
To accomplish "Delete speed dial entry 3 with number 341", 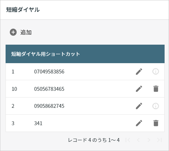I will pos(156,123).
